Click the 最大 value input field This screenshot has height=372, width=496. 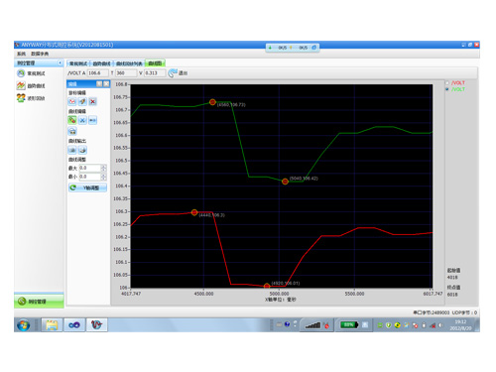tap(89, 168)
